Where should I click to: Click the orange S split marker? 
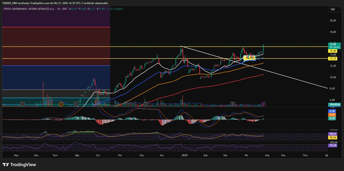61,104
